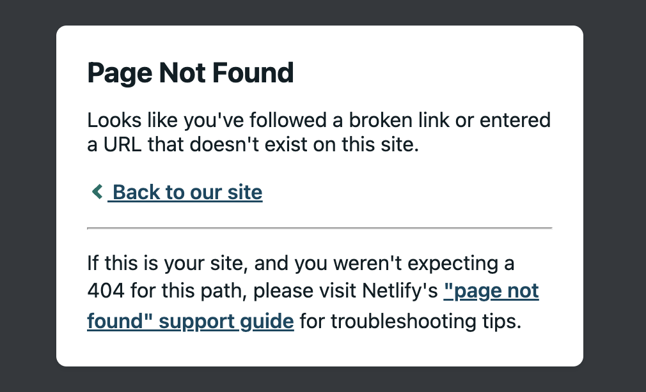Image resolution: width=646 pixels, height=392 pixels.
Task: Select the Page Not Found heading
Action: point(190,72)
